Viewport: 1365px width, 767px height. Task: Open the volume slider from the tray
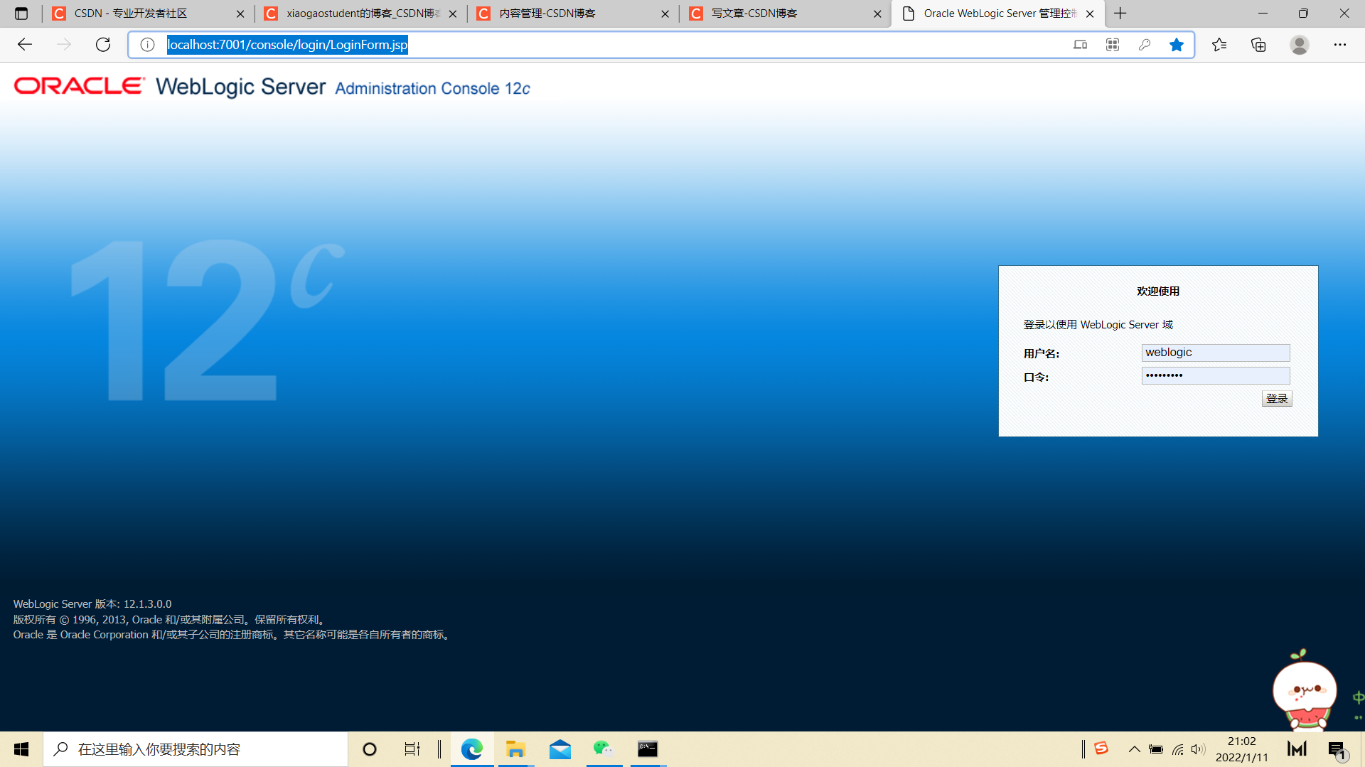click(x=1199, y=749)
